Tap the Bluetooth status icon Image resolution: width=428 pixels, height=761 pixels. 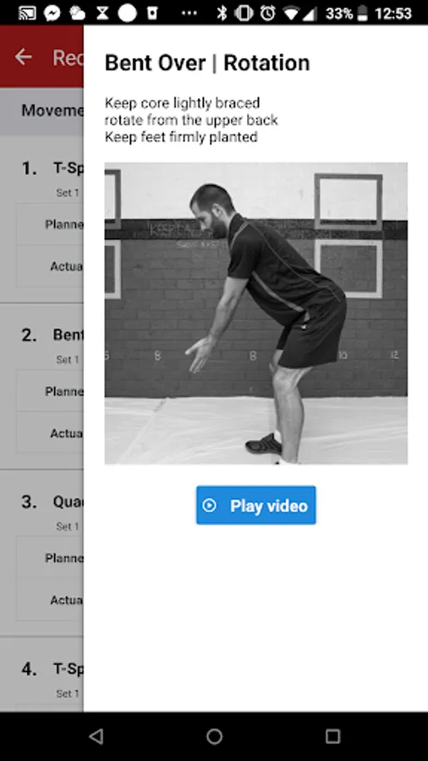click(x=222, y=13)
